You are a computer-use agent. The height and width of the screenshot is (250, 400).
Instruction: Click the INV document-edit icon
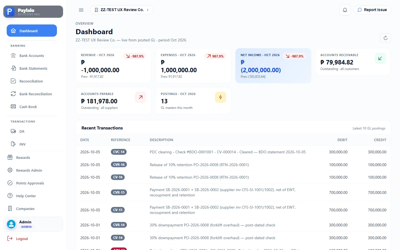(x=13, y=144)
